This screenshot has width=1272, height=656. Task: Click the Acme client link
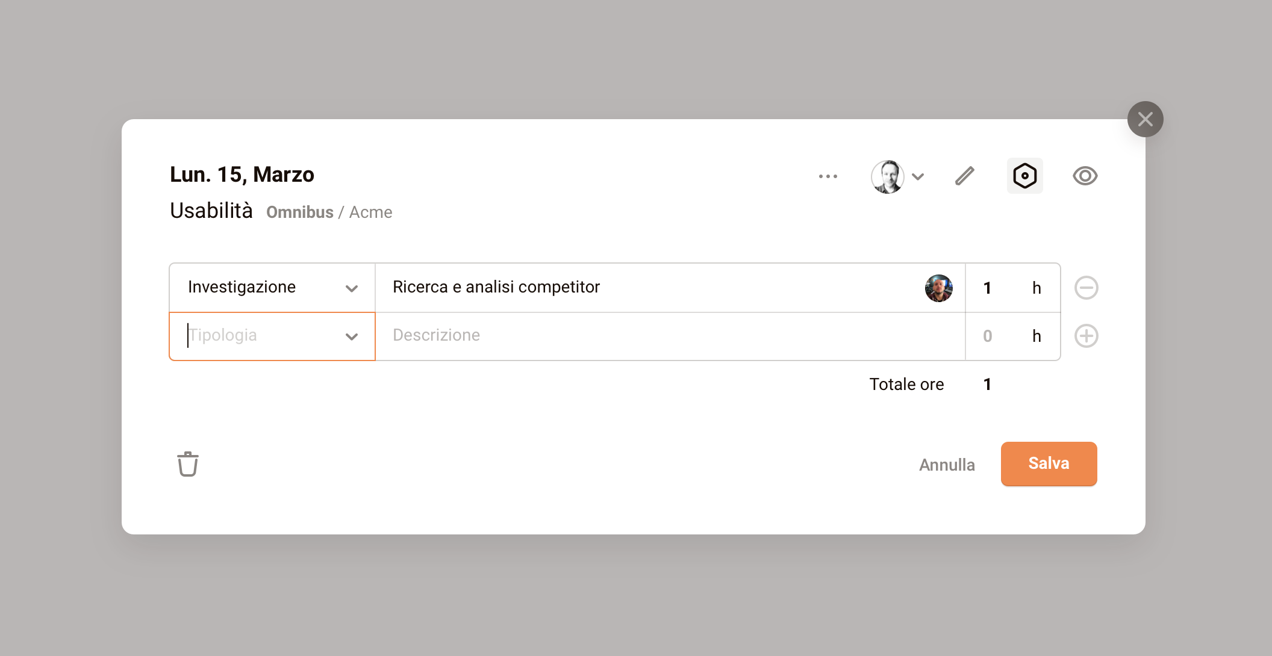tap(370, 212)
